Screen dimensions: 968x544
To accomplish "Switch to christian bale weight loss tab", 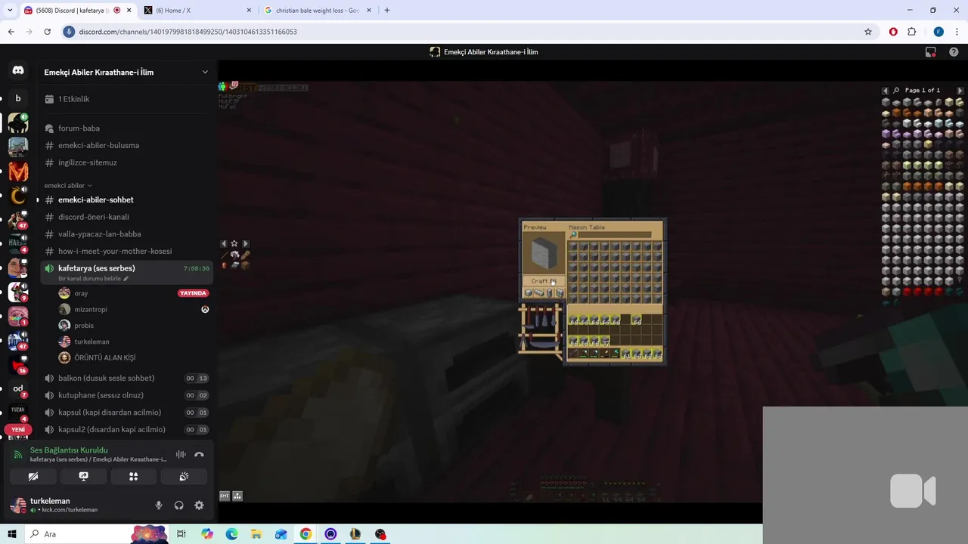I will point(318,11).
